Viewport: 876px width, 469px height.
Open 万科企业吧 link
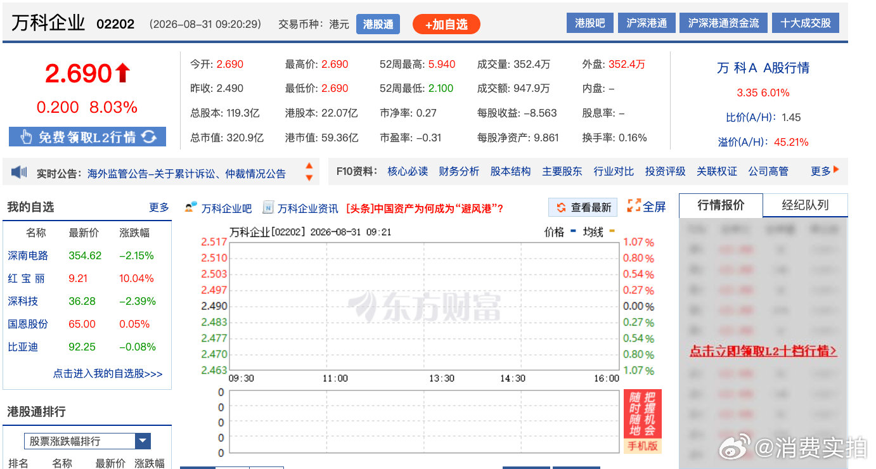226,208
